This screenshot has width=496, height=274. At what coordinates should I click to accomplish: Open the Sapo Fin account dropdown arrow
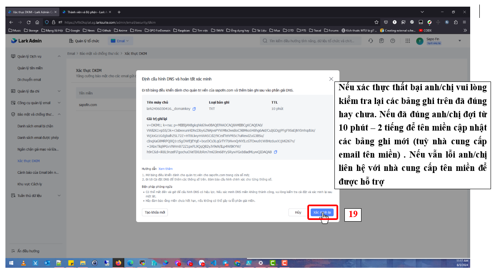click(x=460, y=41)
